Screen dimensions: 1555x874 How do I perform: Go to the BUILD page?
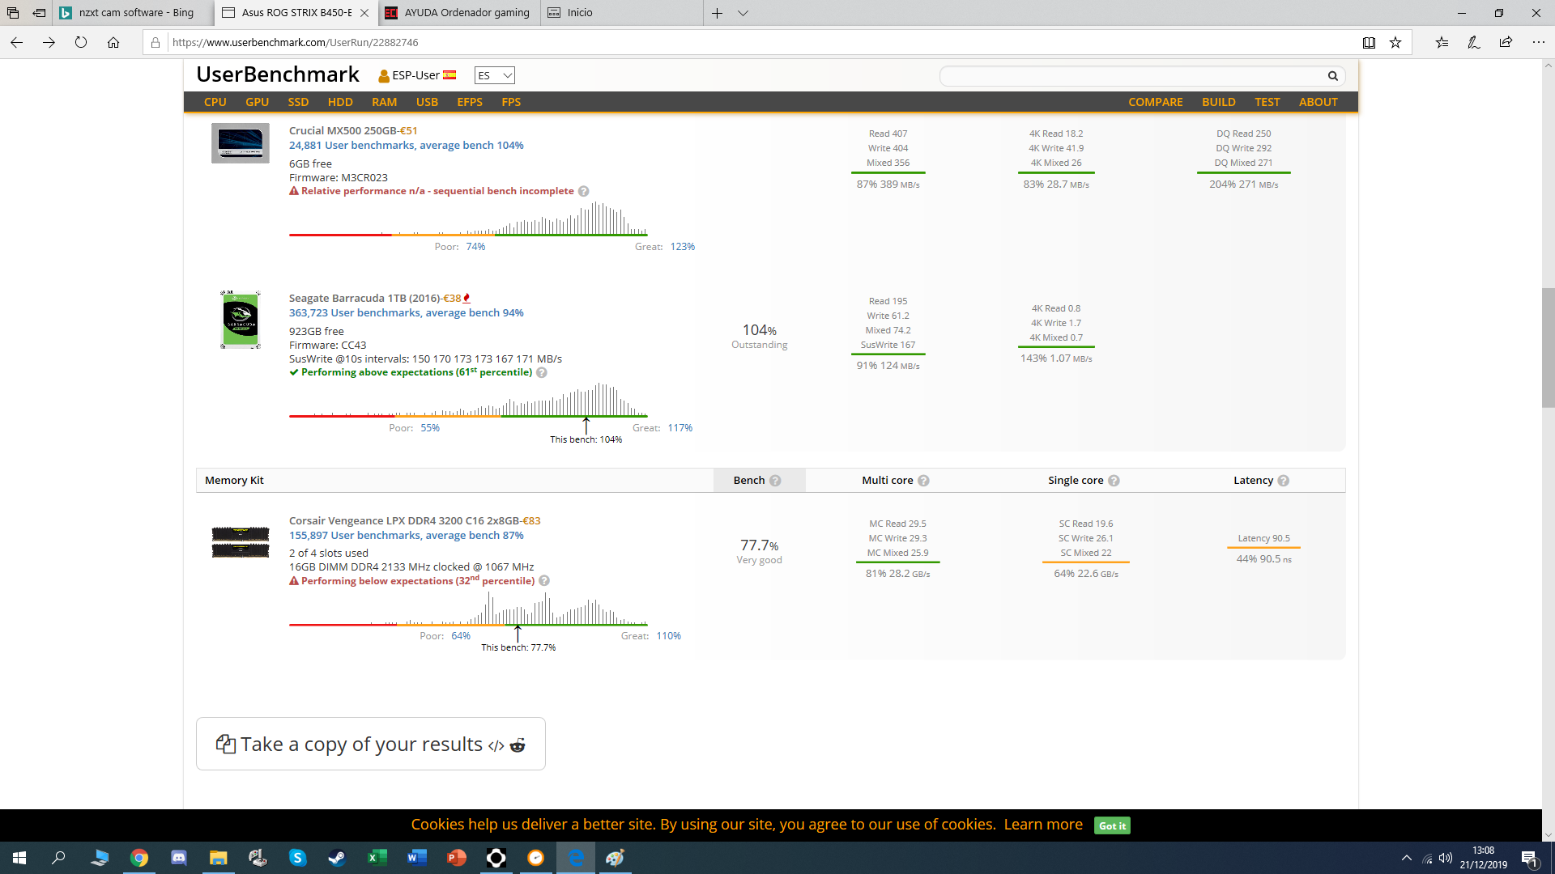(1219, 102)
